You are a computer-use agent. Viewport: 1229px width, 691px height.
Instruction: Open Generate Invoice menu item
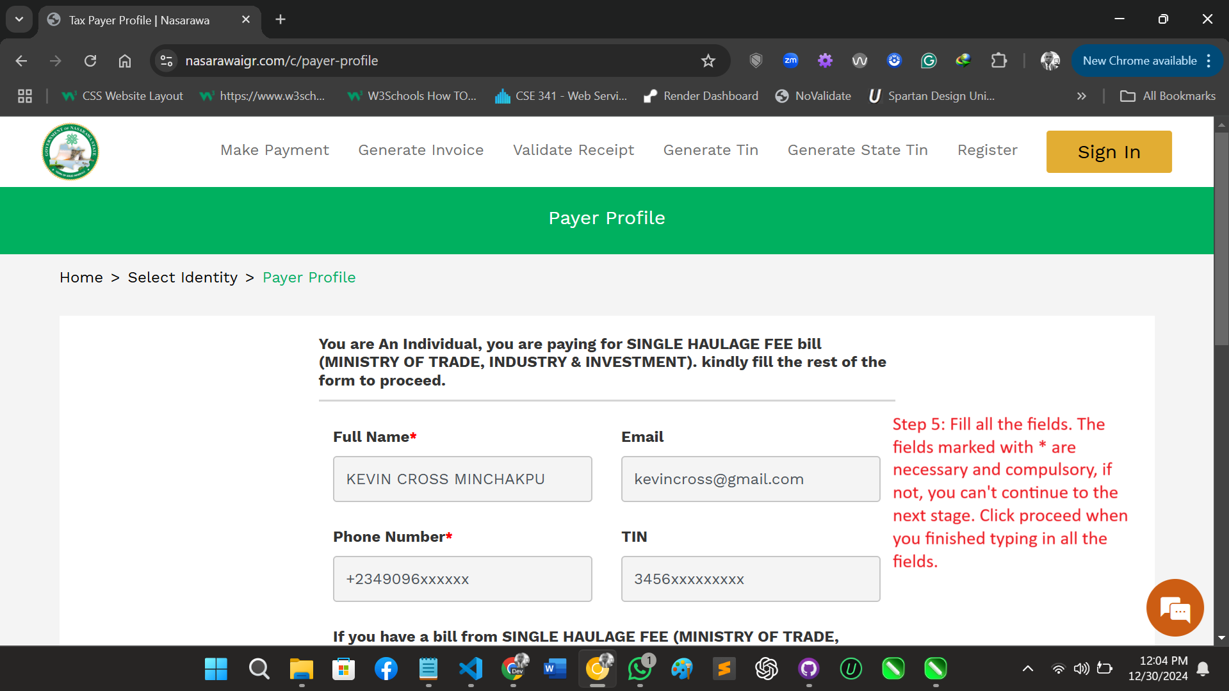pyautogui.click(x=421, y=150)
